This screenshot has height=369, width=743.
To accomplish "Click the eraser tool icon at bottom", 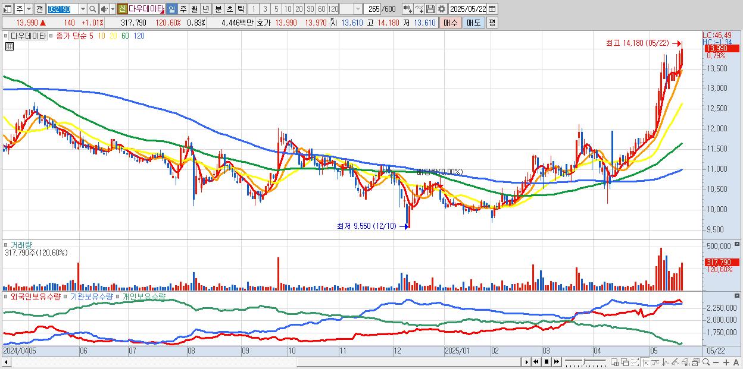I will click(x=685, y=362).
